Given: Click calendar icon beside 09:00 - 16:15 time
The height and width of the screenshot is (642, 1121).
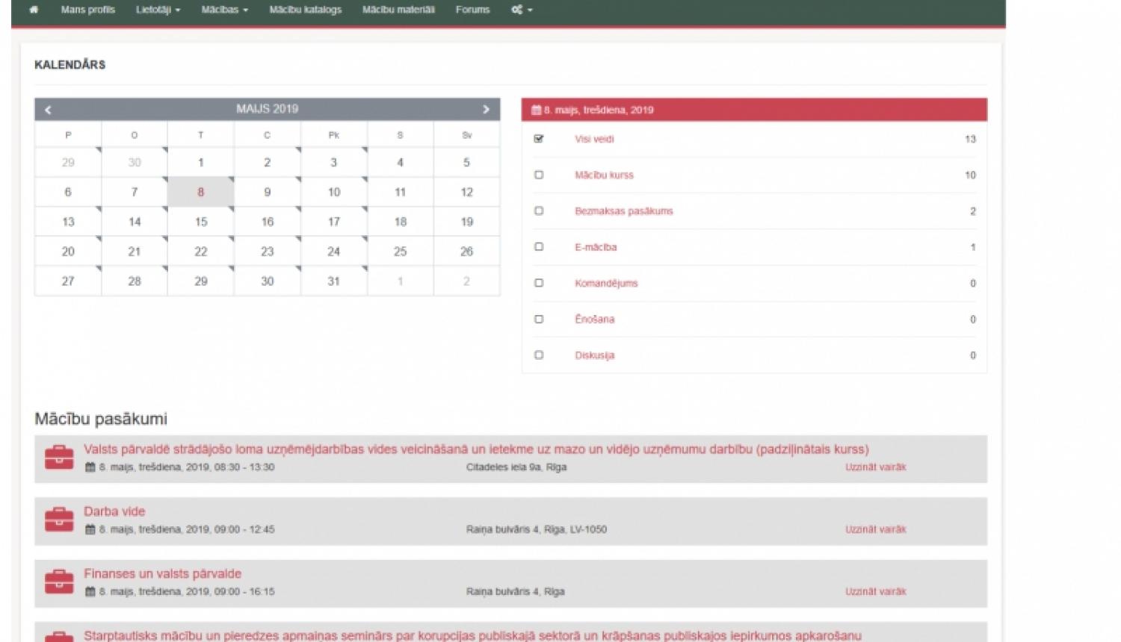Looking at the screenshot, I should (x=90, y=591).
